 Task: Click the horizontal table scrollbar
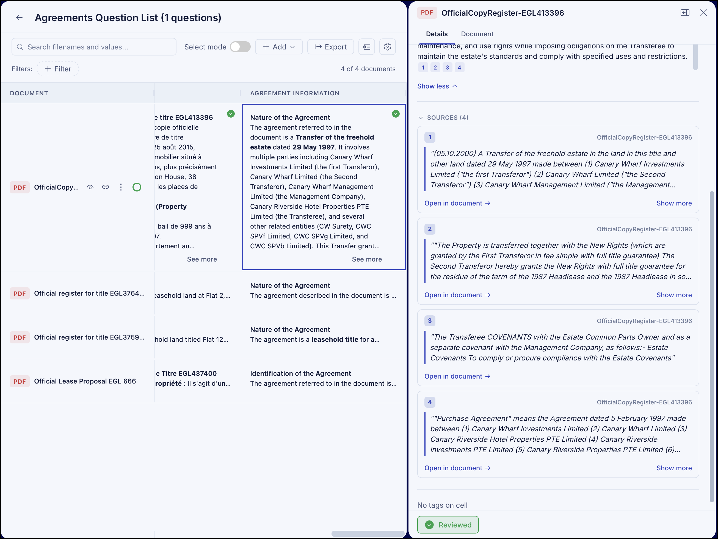pyautogui.click(x=368, y=534)
